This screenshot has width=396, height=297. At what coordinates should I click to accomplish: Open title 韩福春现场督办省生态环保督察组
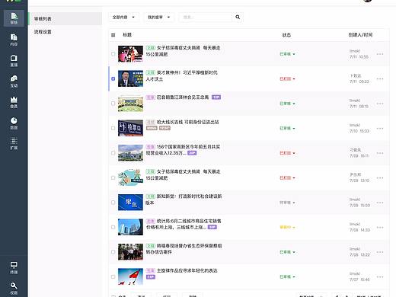point(184,249)
